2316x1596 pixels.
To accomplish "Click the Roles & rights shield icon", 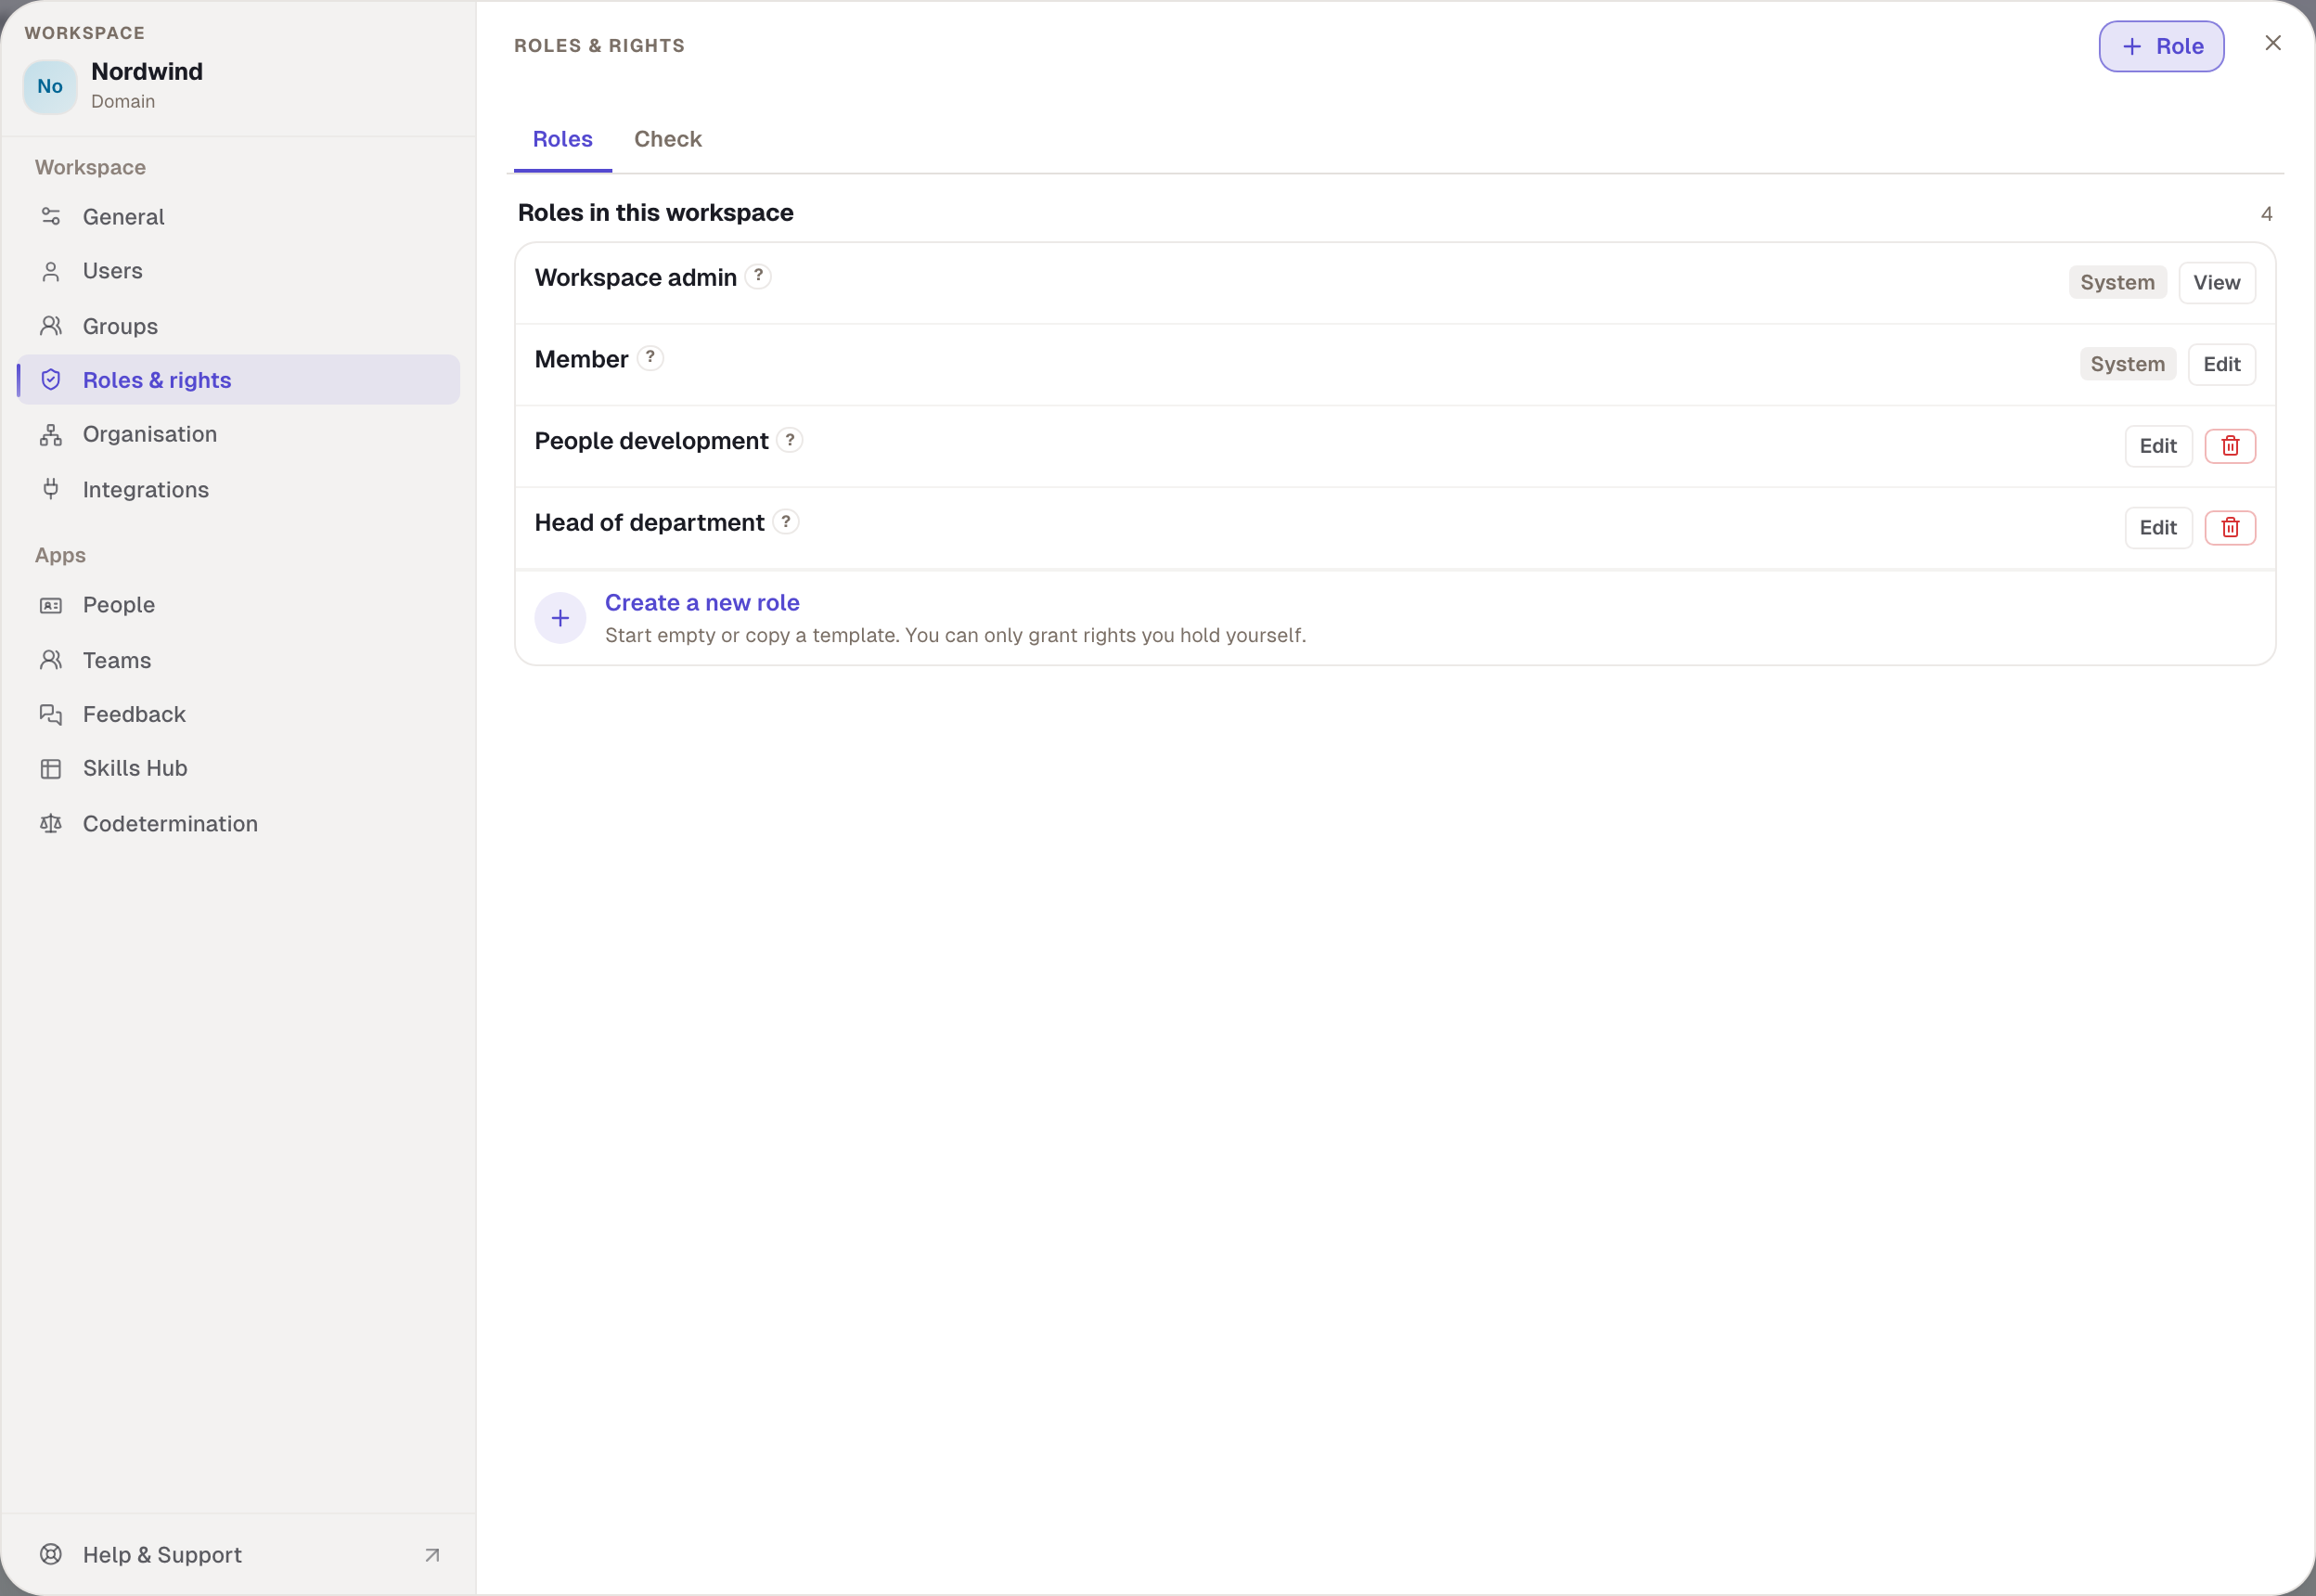I will [51, 380].
